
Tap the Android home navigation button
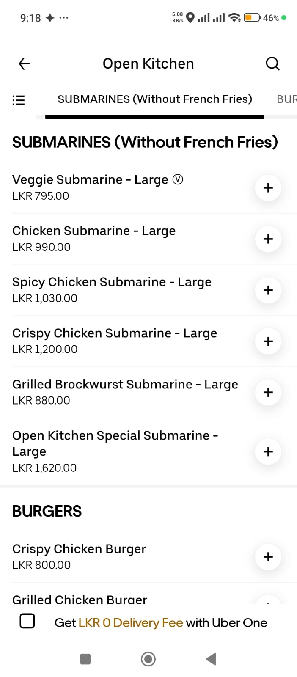pyautogui.click(x=148, y=659)
